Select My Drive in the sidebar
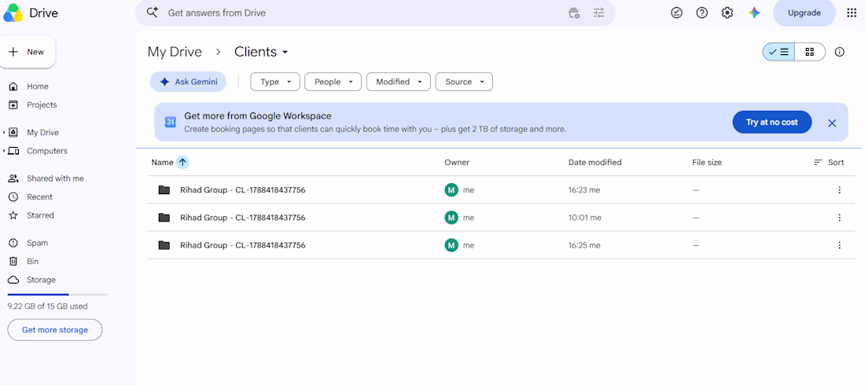 tap(43, 132)
